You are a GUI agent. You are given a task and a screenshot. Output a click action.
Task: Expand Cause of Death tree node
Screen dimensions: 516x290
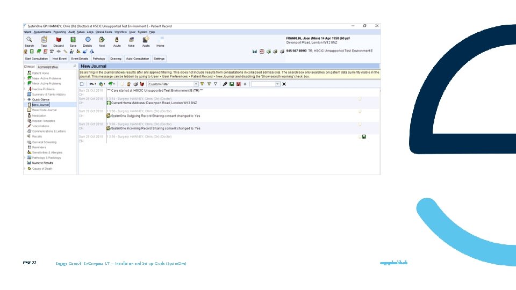(25, 168)
